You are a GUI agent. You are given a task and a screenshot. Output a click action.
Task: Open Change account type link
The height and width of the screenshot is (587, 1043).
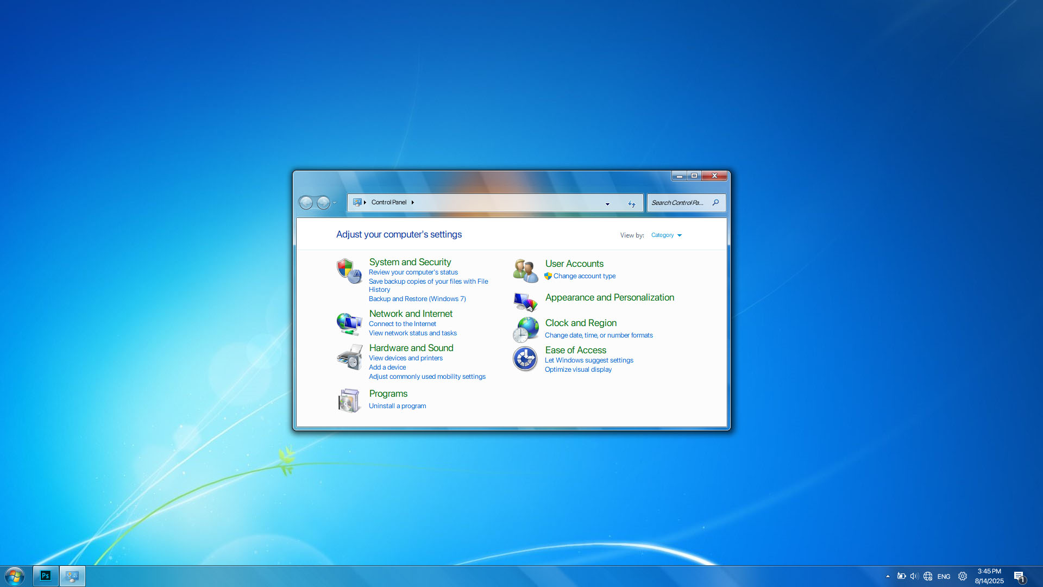pos(584,276)
